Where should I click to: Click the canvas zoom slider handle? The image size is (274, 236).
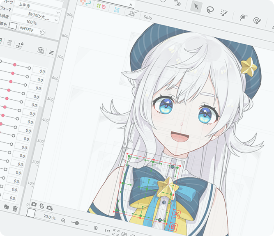(x=76, y=222)
